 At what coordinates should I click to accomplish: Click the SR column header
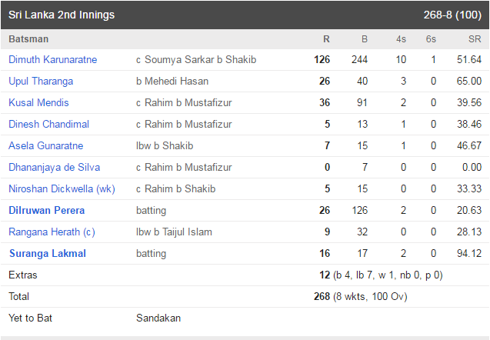475,39
